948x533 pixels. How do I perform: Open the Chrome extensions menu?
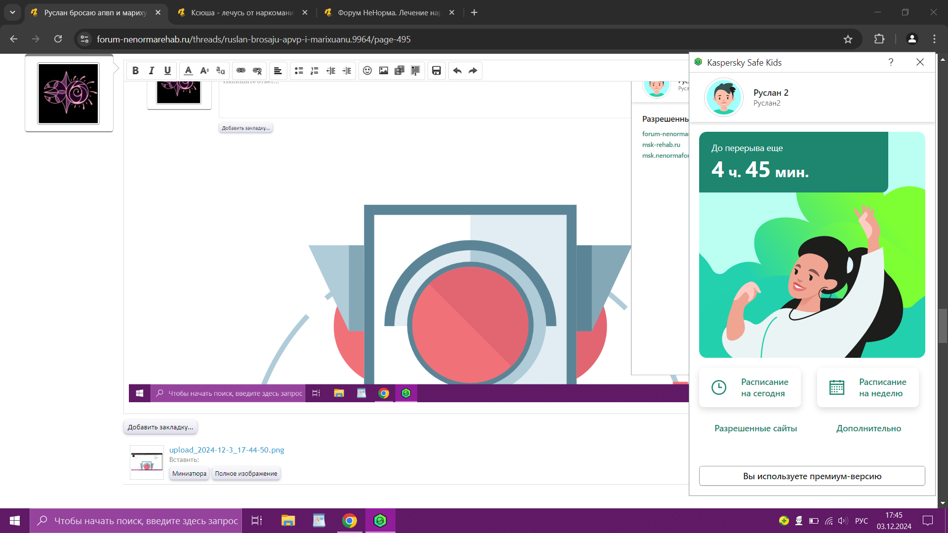(879, 39)
